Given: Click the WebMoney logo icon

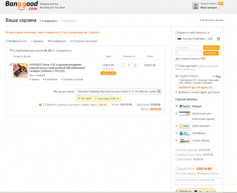Looking at the screenshot, I should click(x=185, y=133).
